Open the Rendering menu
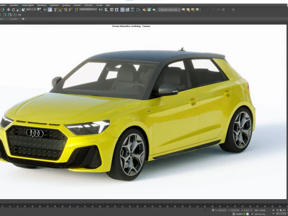288x216 pixels. pos(42,5)
